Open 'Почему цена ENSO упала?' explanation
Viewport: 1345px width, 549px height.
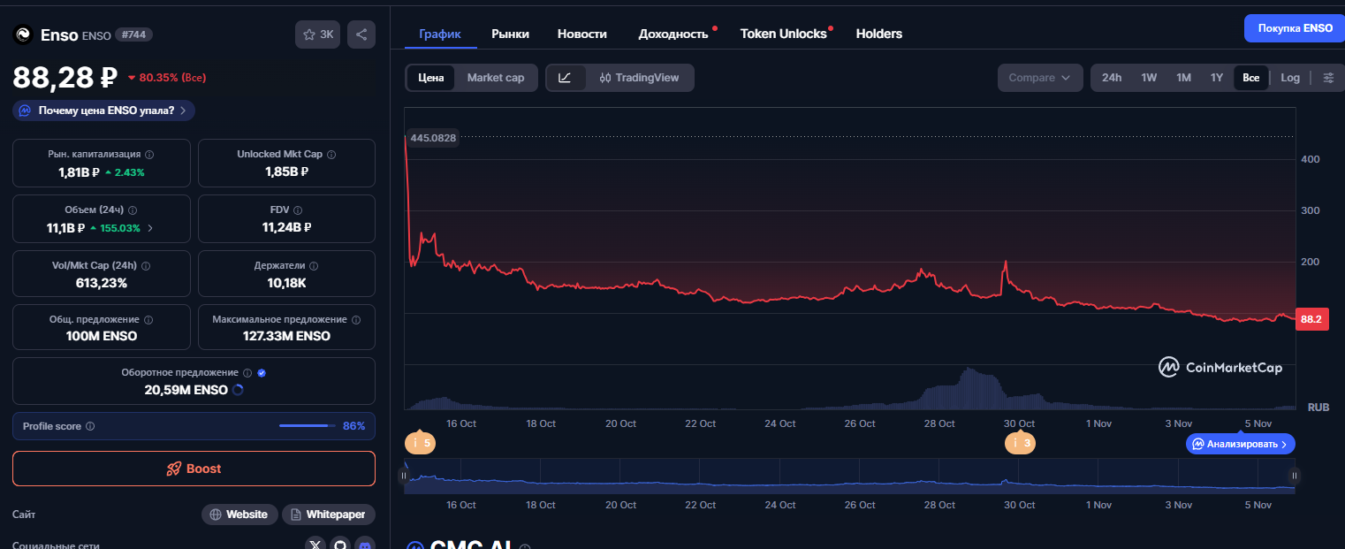click(x=103, y=111)
